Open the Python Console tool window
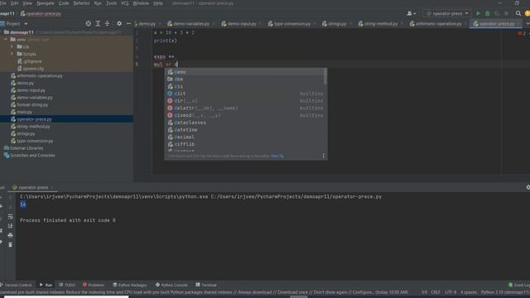 click(x=171, y=285)
